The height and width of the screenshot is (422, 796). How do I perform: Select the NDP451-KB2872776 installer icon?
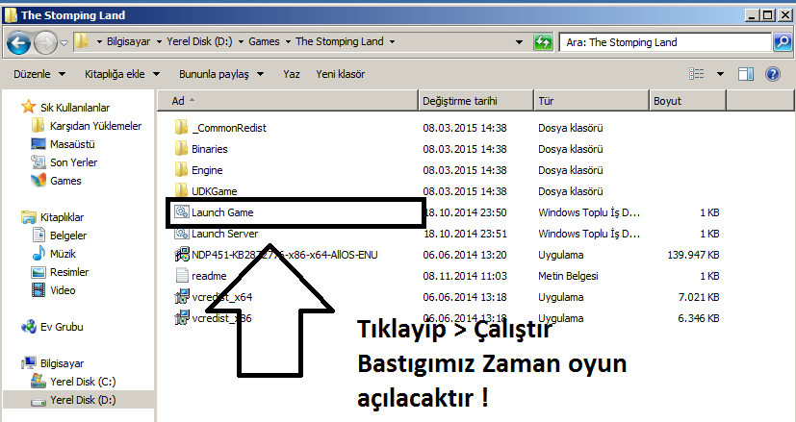[x=182, y=255]
